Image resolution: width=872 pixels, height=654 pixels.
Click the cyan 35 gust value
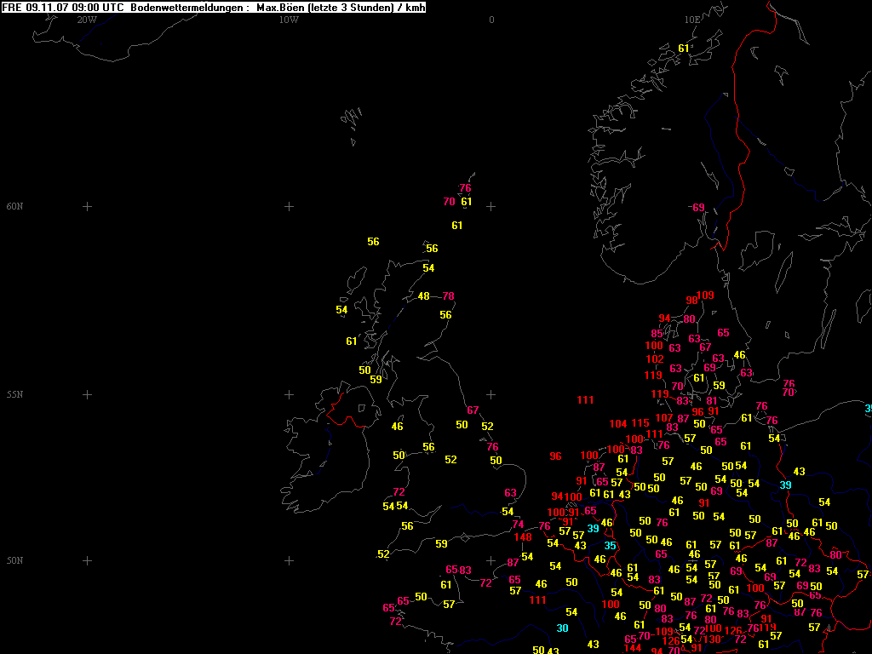[610, 546]
